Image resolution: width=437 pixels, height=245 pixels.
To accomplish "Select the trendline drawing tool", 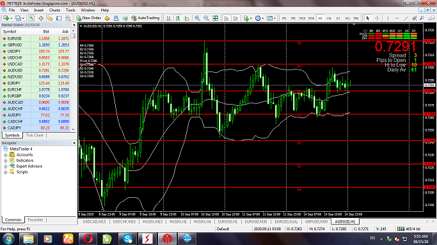I will (406, 18).
